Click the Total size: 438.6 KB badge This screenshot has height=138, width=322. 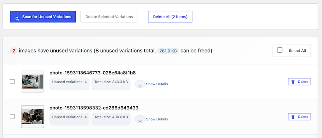click(111, 119)
